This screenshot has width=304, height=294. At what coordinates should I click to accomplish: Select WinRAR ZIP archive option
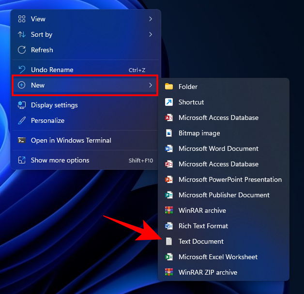(x=208, y=272)
